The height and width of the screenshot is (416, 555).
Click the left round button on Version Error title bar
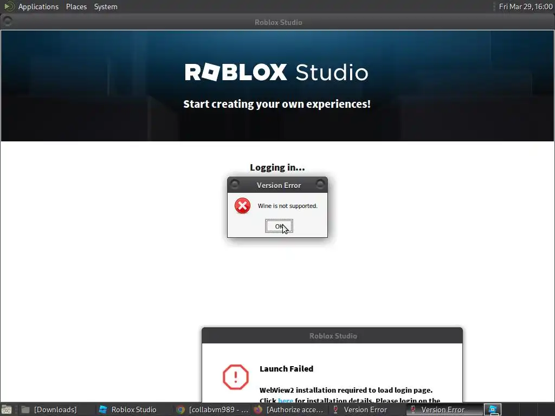pyautogui.click(x=234, y=184)
